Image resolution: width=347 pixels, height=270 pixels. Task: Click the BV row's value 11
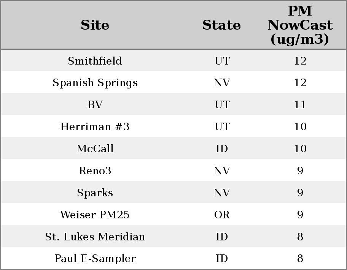(300, 105)
